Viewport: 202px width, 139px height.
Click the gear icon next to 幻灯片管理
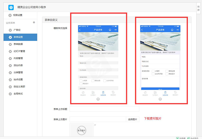[x=10, y=51]
